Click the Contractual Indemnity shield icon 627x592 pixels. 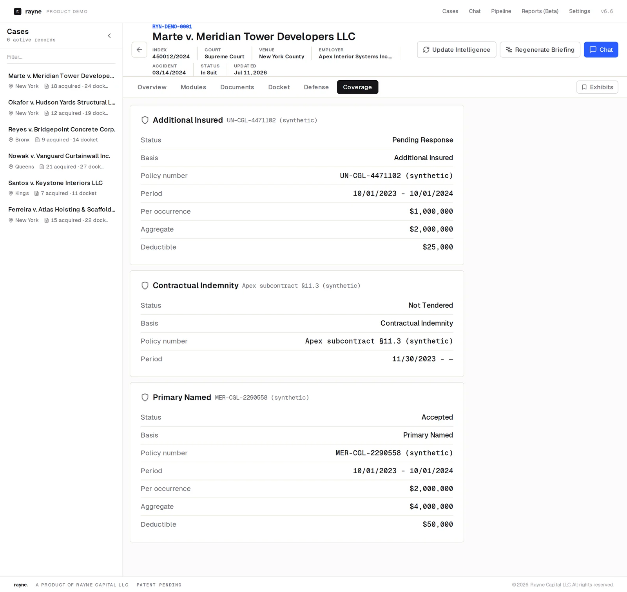point(145,286)
